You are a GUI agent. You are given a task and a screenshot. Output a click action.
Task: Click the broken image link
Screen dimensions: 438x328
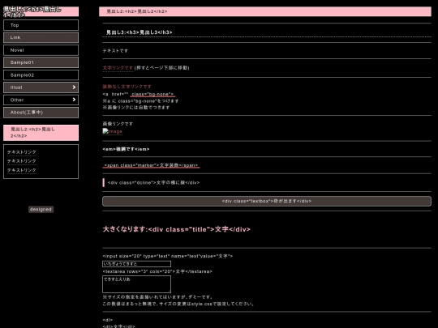112,131
